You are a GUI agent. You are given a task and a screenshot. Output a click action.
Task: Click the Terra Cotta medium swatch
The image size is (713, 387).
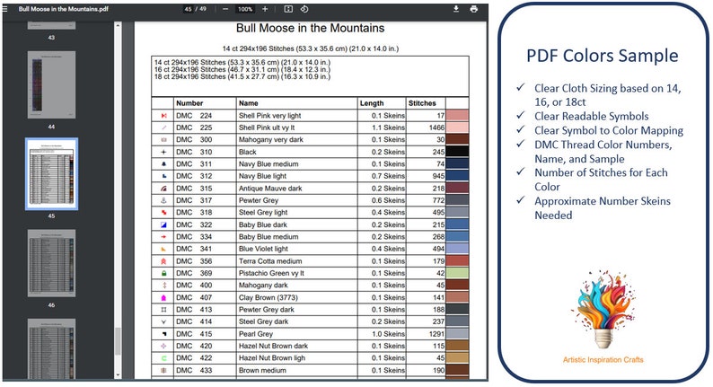point(457,261)
